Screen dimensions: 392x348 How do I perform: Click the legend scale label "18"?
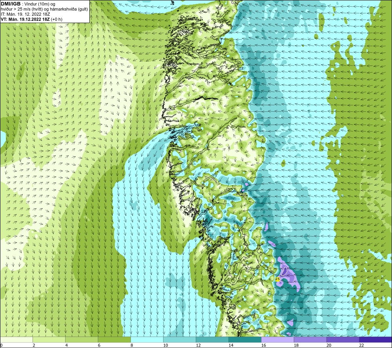(x=296, y=345)
